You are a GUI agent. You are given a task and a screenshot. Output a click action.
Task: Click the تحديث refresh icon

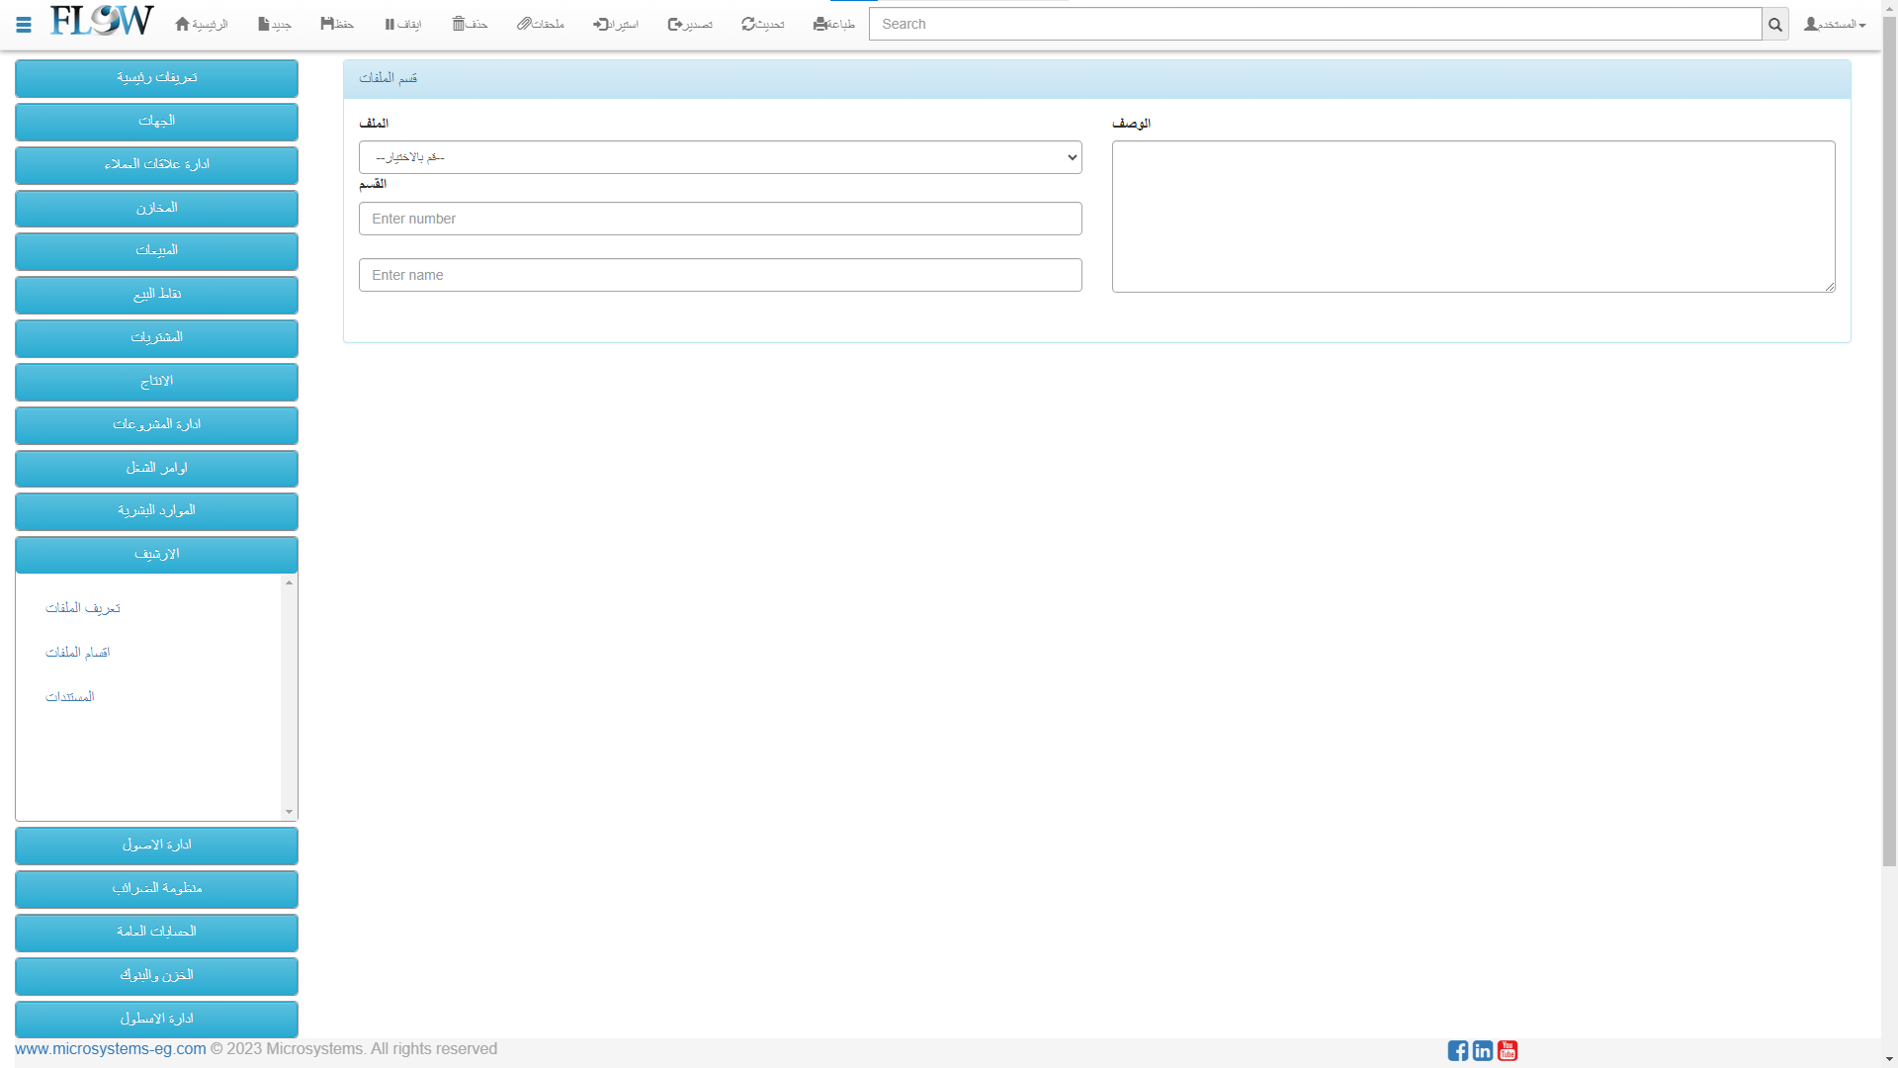(x=748, y=24)
